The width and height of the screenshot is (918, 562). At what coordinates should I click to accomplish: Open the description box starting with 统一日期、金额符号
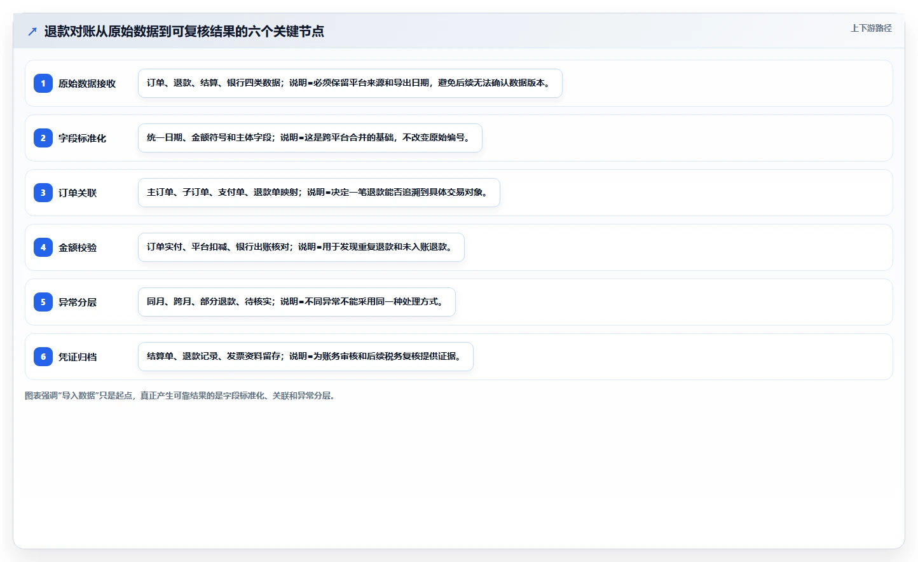coord(310,138)
